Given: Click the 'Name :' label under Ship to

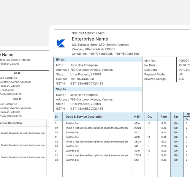Looking at the screenshot, I should (x=61, y=95).
